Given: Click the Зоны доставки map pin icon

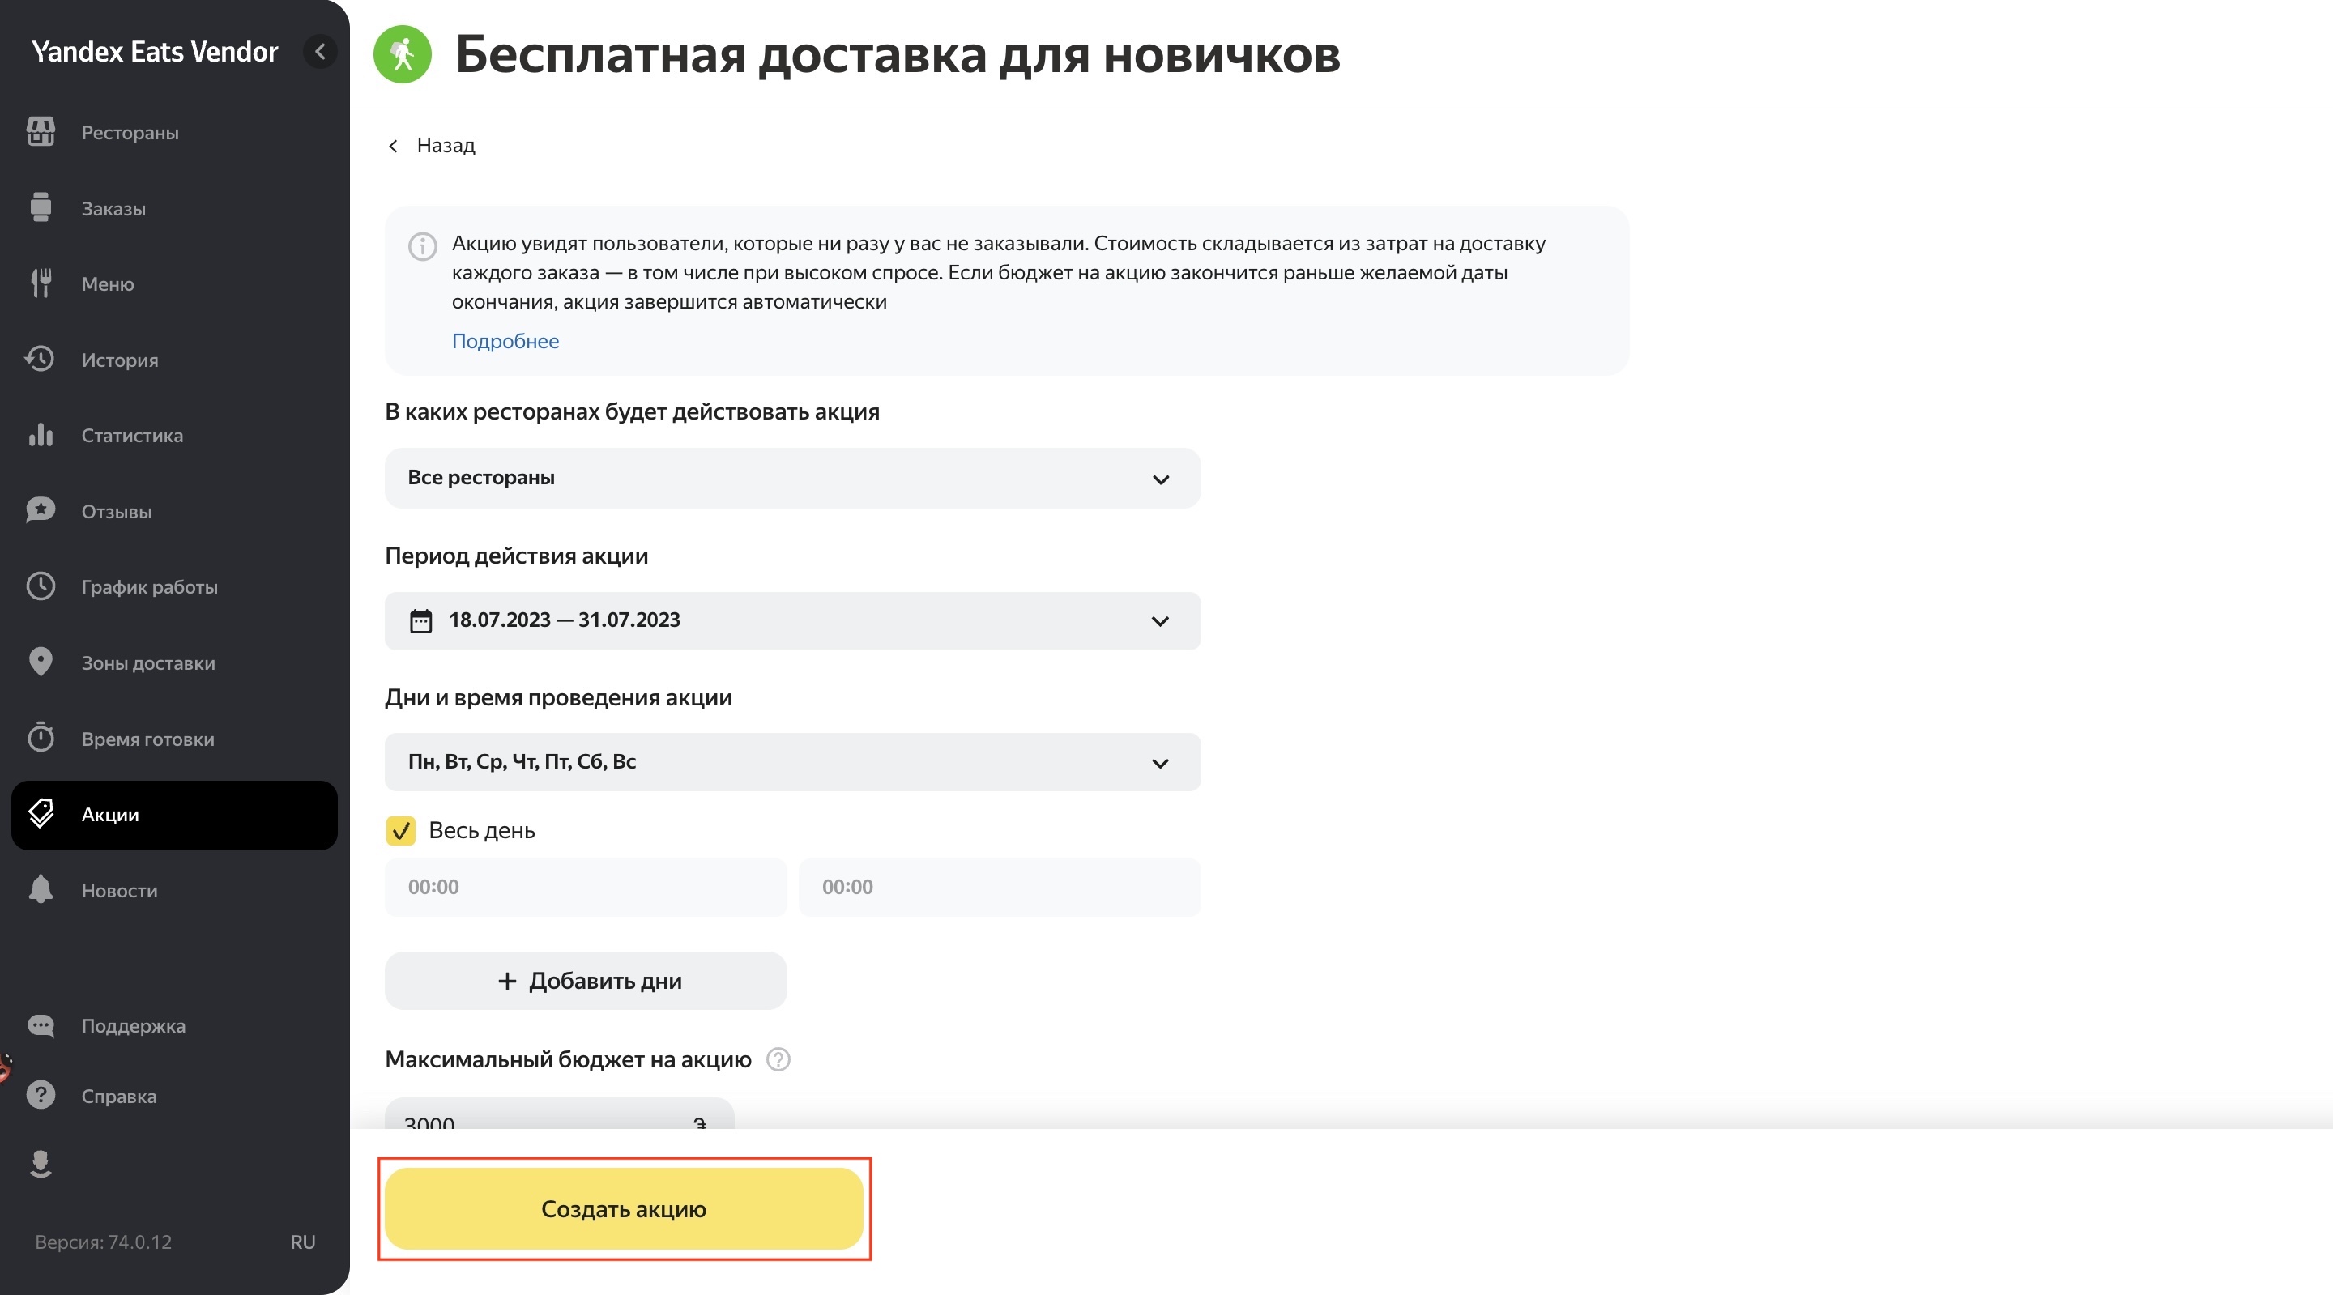Looking at the screenshot, I should pyautogui.click(x=41, y=662).
